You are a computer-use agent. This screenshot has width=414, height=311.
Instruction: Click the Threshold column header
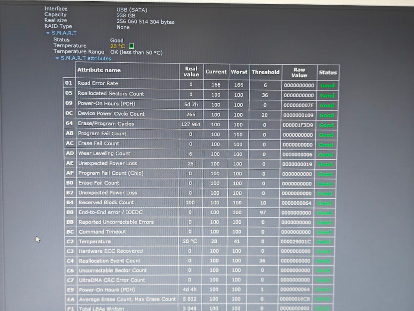pos(266,72)
